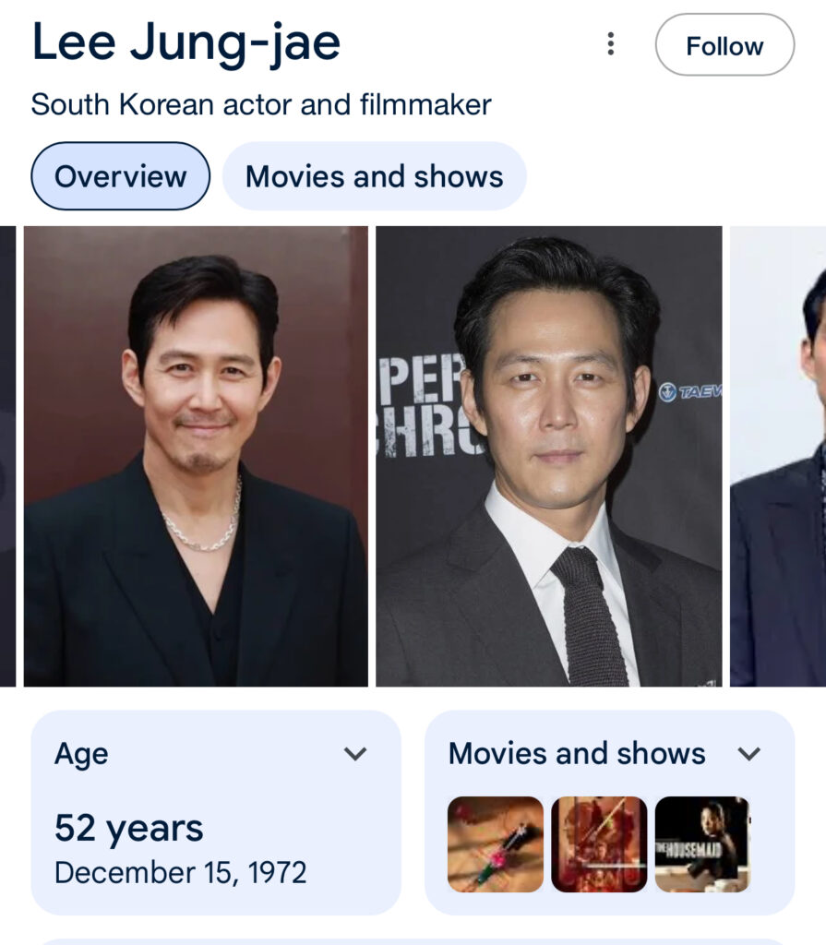Select the Overview tab
Image resolution: width=826 pixels, height=945 pixels.
pos(120,176)
